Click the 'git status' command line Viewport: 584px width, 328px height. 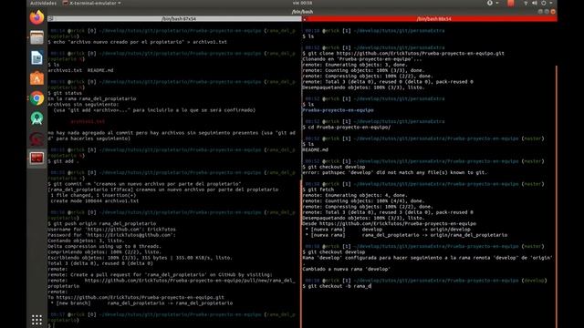65,93
